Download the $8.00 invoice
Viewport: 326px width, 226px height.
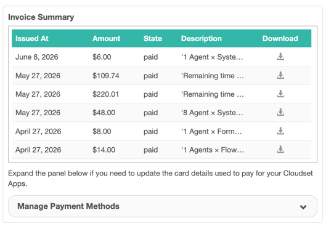click(280, 131)
